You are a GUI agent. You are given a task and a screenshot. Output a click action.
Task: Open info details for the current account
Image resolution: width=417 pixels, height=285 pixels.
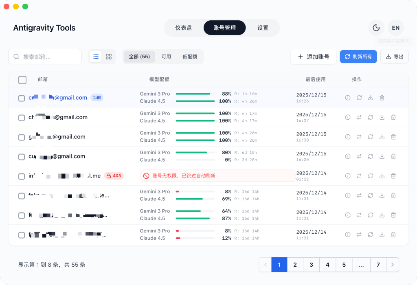pos(347,98)
